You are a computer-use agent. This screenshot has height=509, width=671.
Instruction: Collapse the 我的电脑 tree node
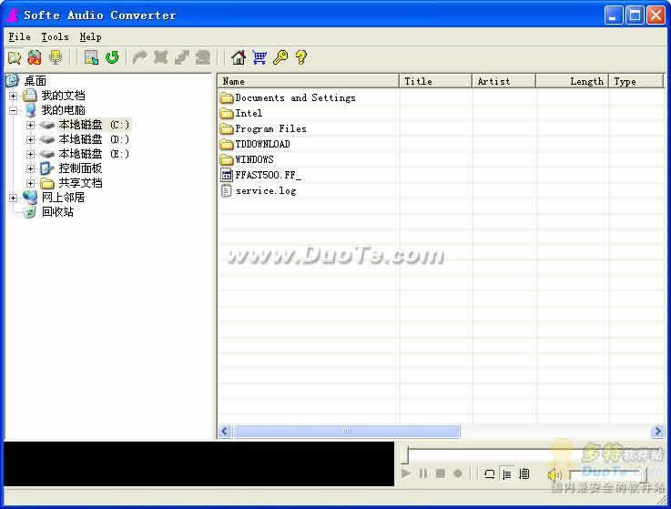14,110
